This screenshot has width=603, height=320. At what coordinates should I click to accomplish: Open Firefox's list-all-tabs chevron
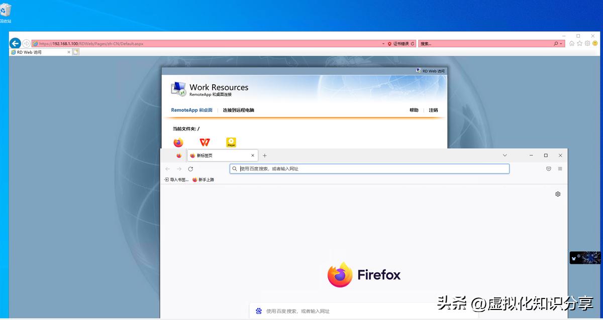point(505,155)
